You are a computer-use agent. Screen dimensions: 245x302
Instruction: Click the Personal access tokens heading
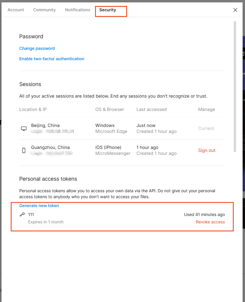(x=48, y=179)
